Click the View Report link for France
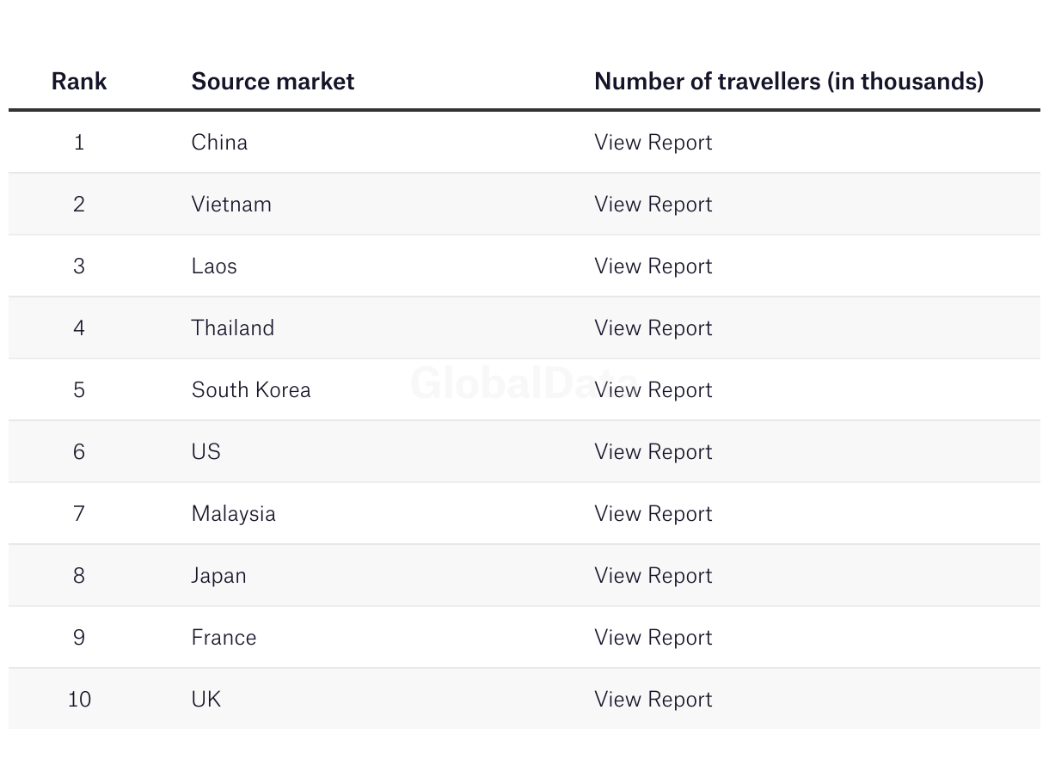 [x=653, y=638]
